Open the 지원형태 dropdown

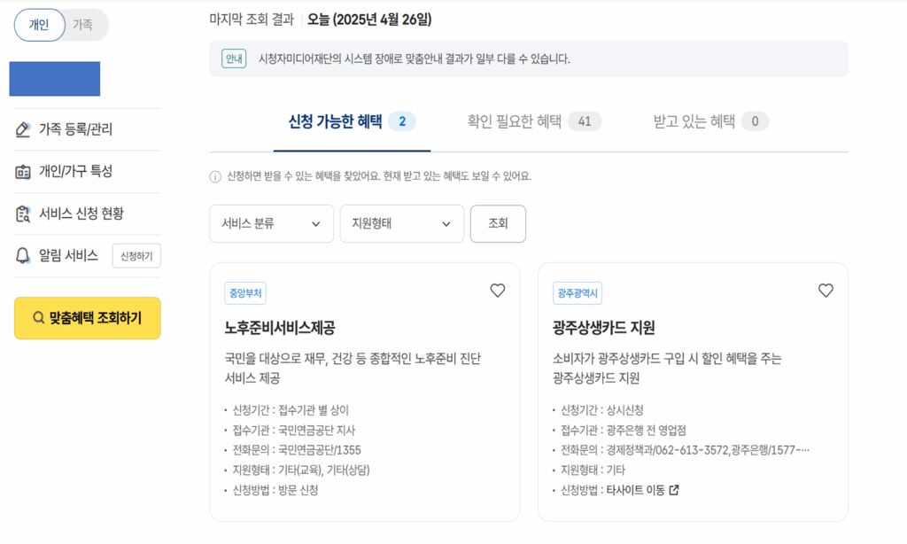point(402,223)
